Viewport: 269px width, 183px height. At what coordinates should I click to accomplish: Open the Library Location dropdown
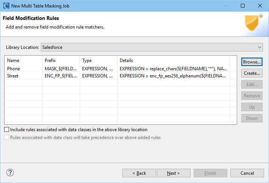pyautogui.click(x=152, y=47)
